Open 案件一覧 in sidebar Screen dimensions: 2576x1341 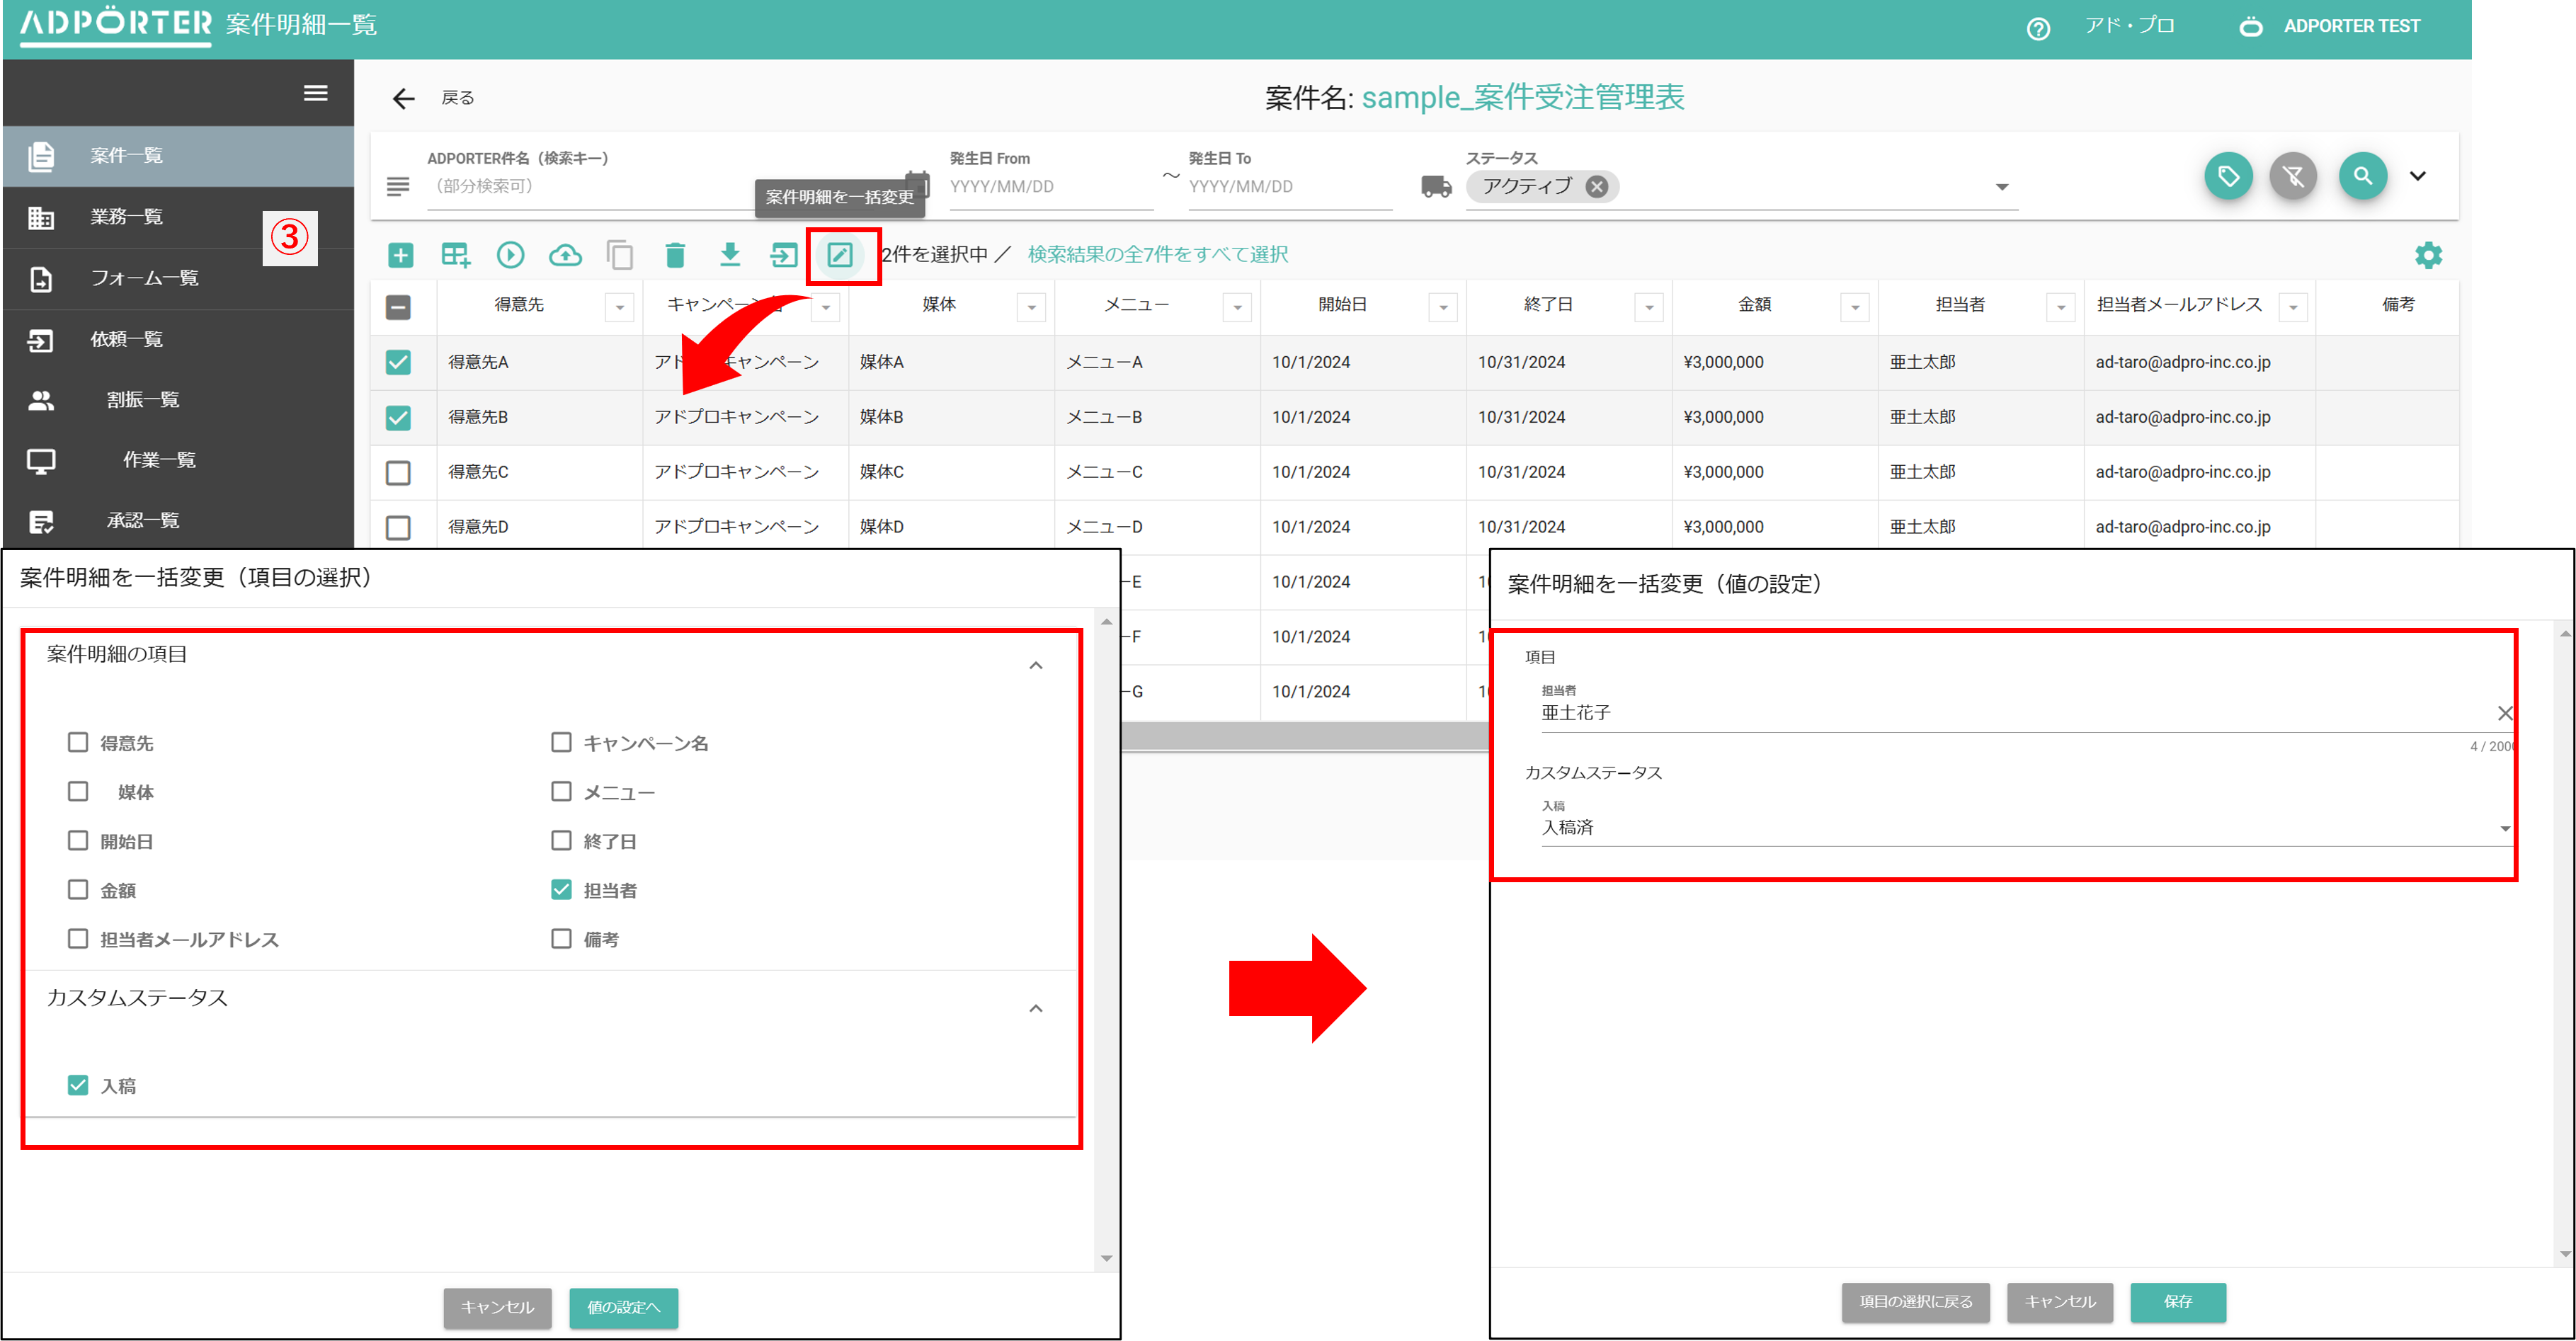click(178, 156)
